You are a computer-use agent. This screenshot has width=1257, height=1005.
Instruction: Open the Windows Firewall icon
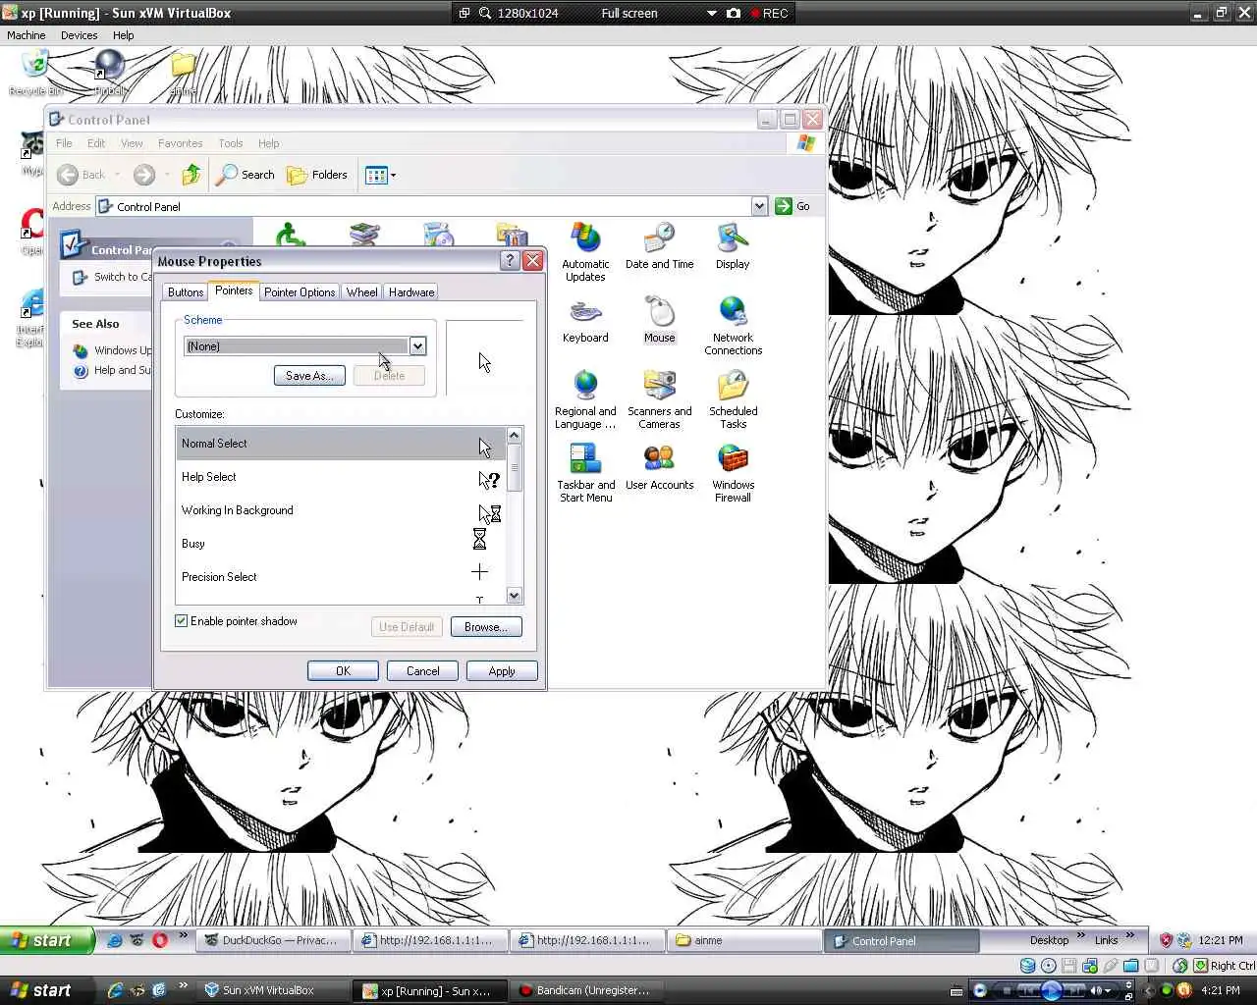coord(733,473)
